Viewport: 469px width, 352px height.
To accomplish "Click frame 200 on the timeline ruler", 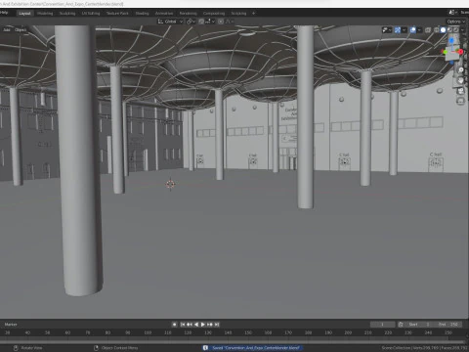I will [348, 332].
